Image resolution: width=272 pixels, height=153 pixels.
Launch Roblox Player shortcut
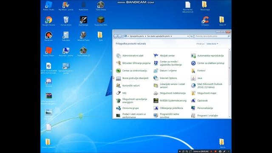pyautogui.click(x=48, y=51)
